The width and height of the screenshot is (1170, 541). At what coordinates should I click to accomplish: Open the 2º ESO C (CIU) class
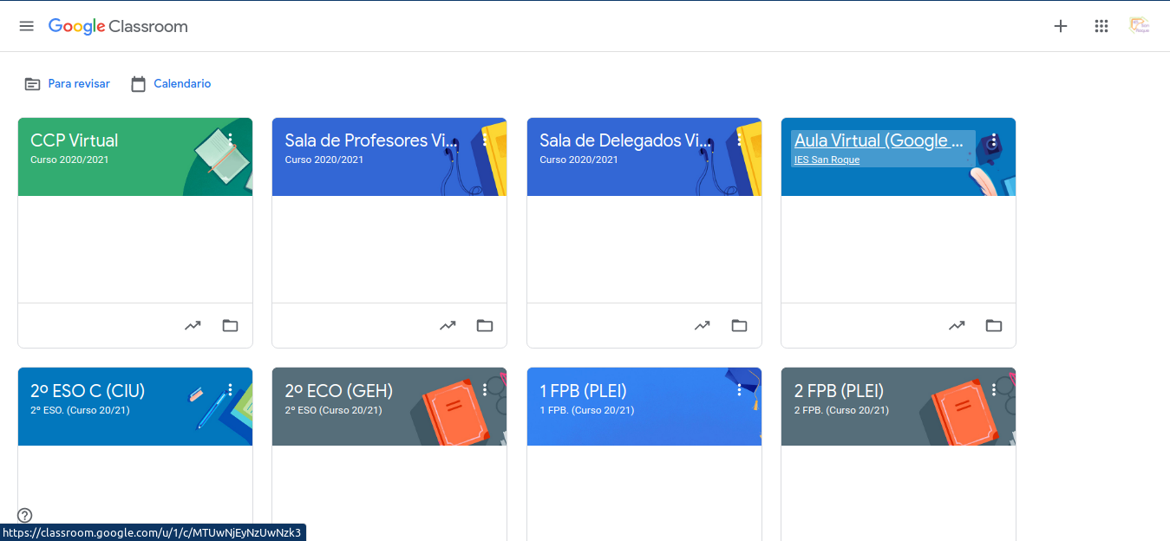click(88, 391)
